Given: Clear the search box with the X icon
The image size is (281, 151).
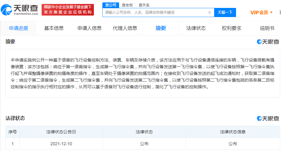Looking at the screenshot, I should (210, 12).
